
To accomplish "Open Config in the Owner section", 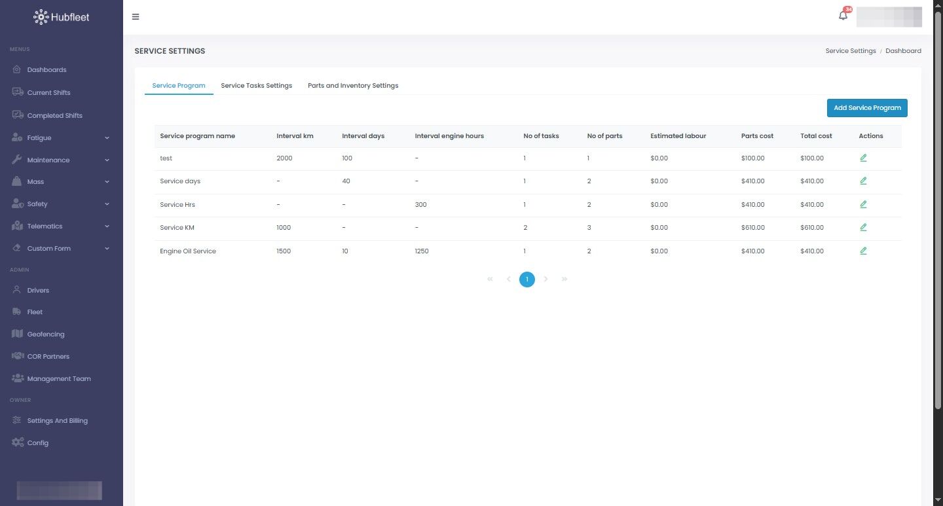I will click(x=38, y=443).
